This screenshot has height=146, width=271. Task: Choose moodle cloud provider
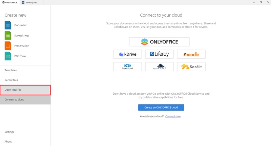(191, 54)
